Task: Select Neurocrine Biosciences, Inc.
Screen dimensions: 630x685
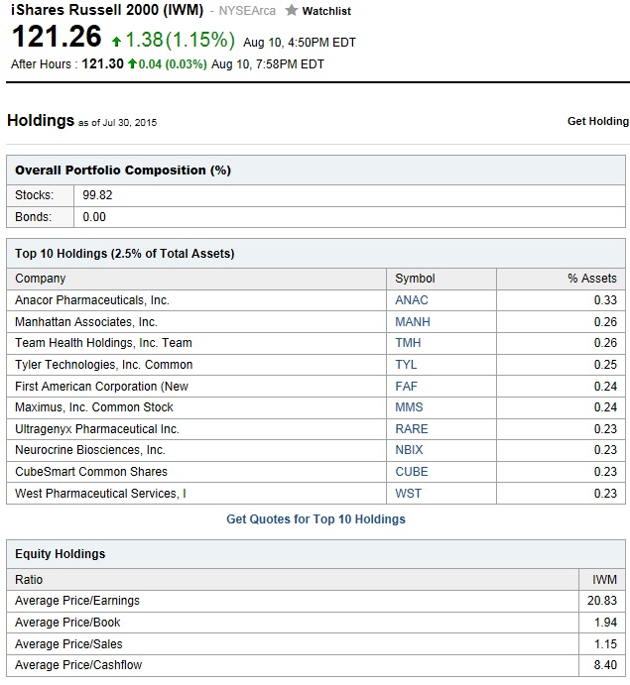Action: pos(90,450)
